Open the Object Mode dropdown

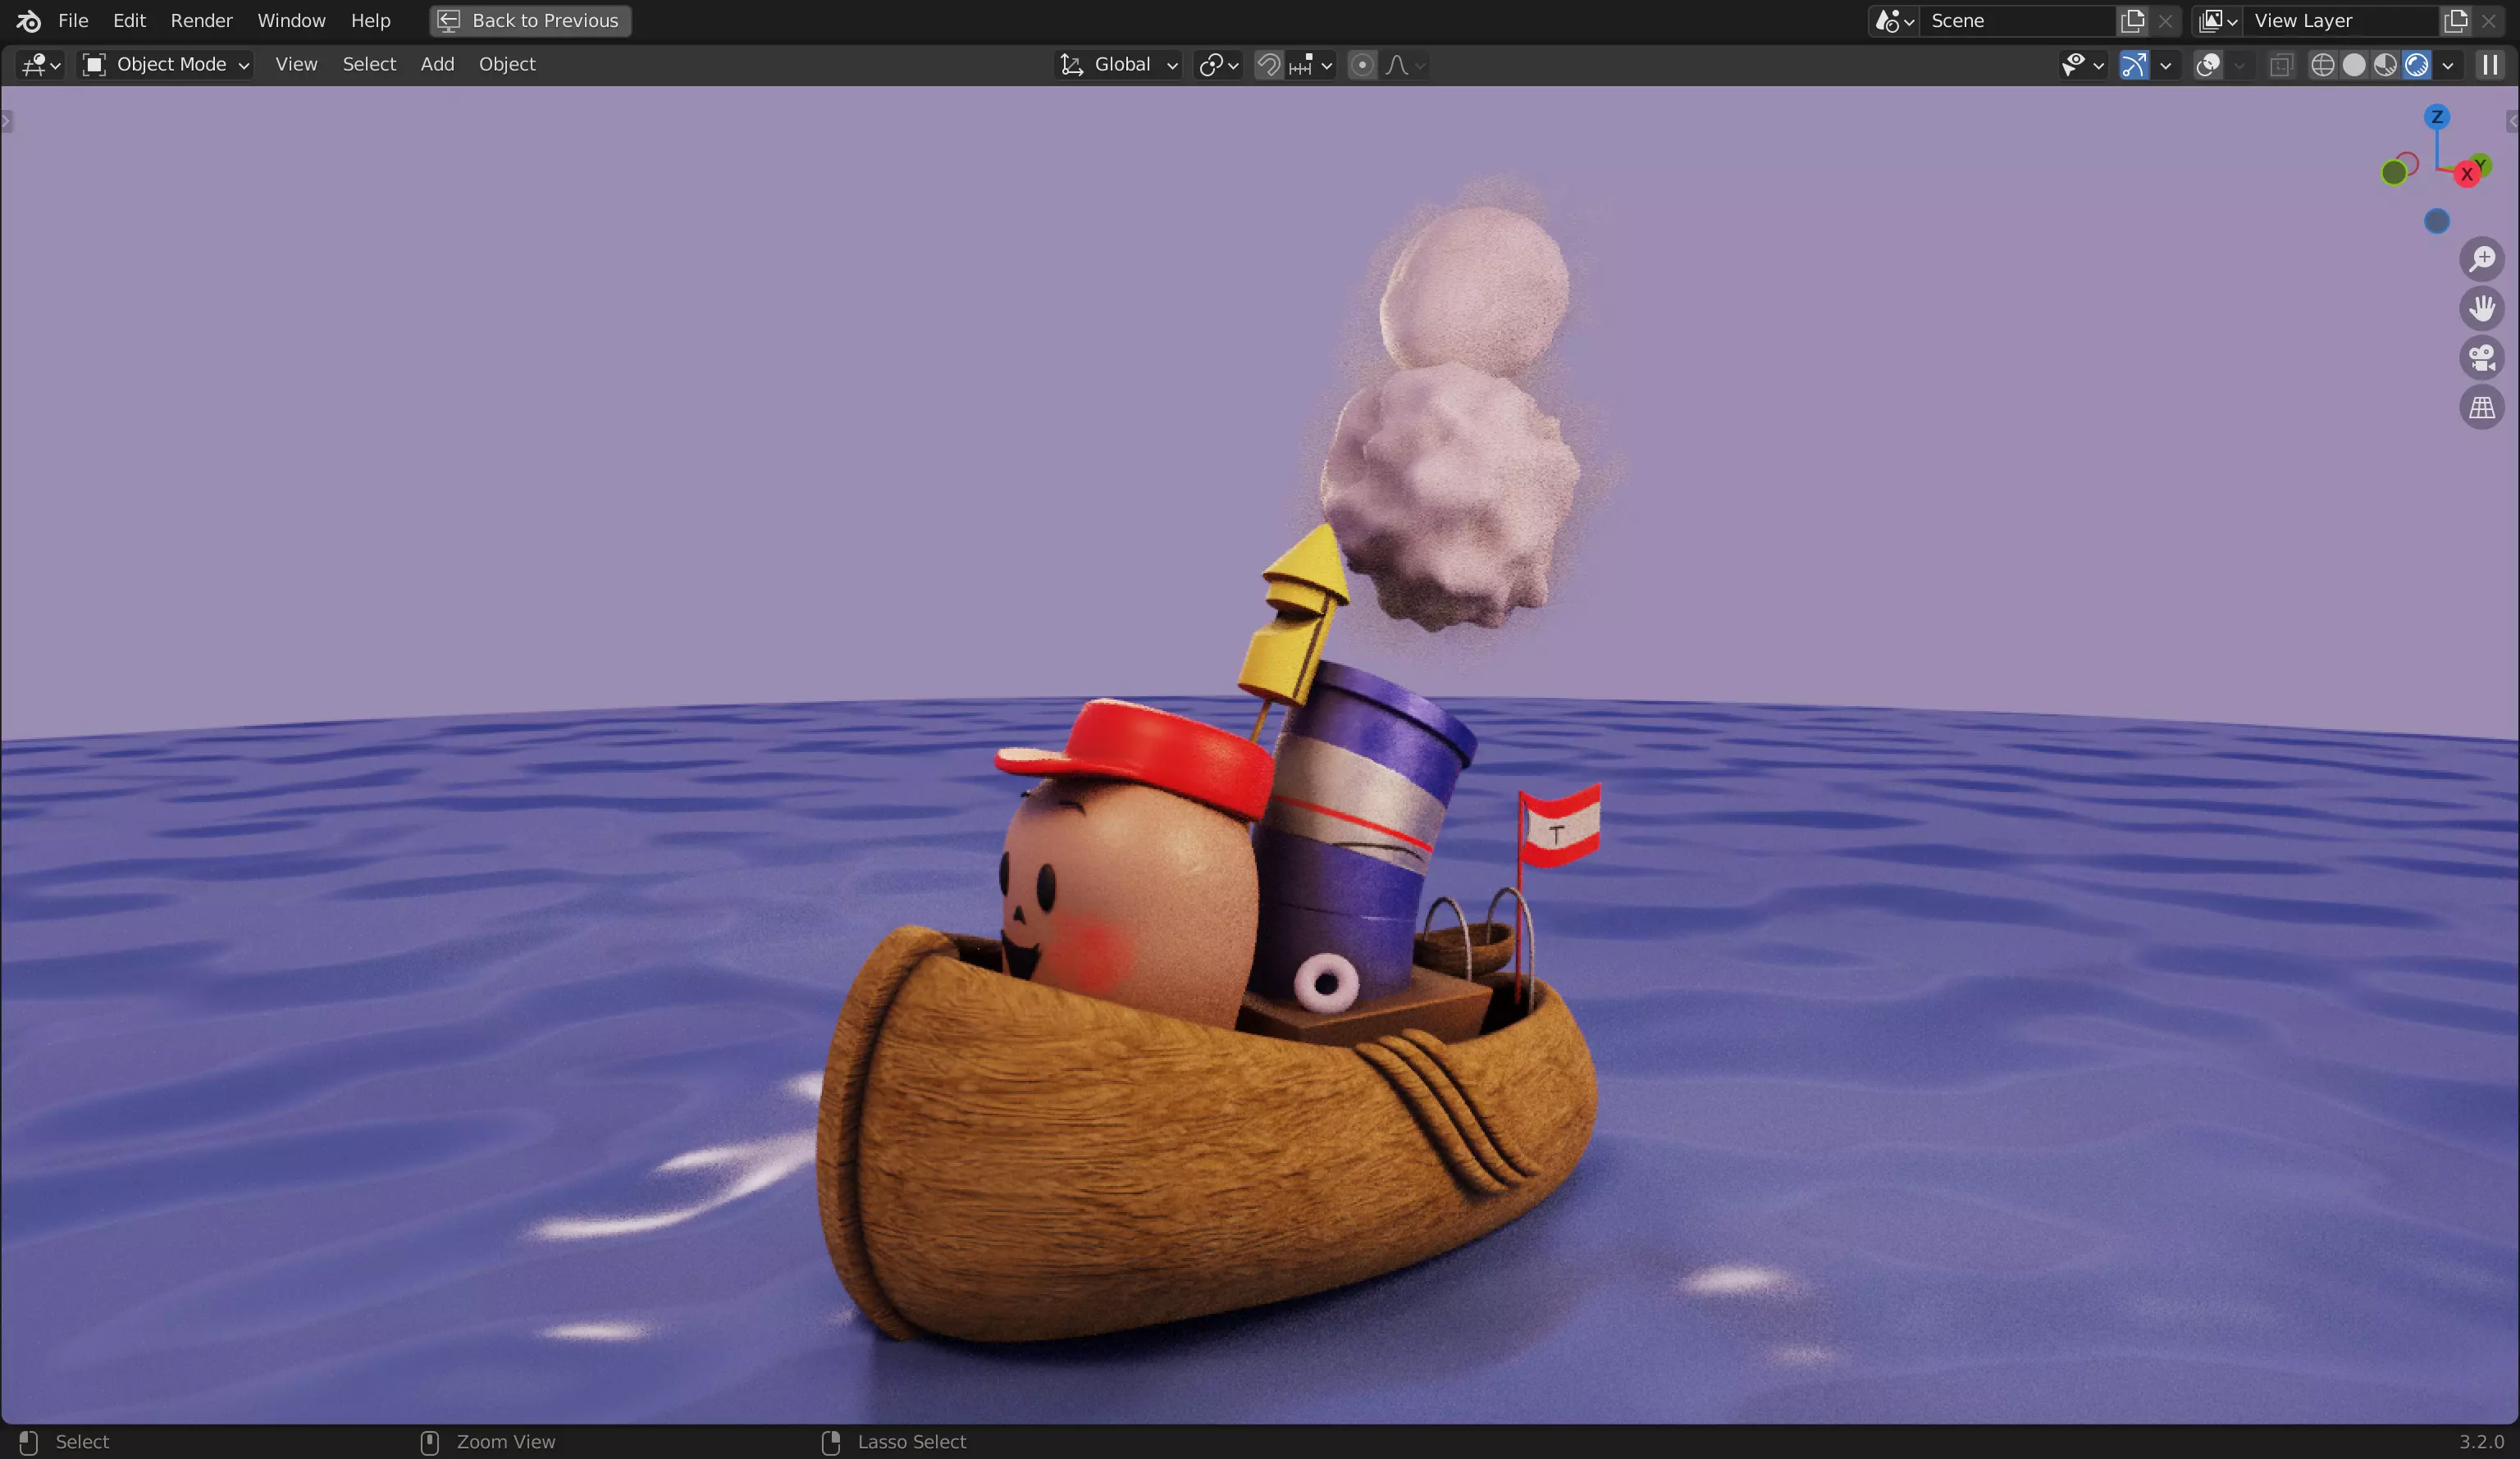click(x=166, y=65)
